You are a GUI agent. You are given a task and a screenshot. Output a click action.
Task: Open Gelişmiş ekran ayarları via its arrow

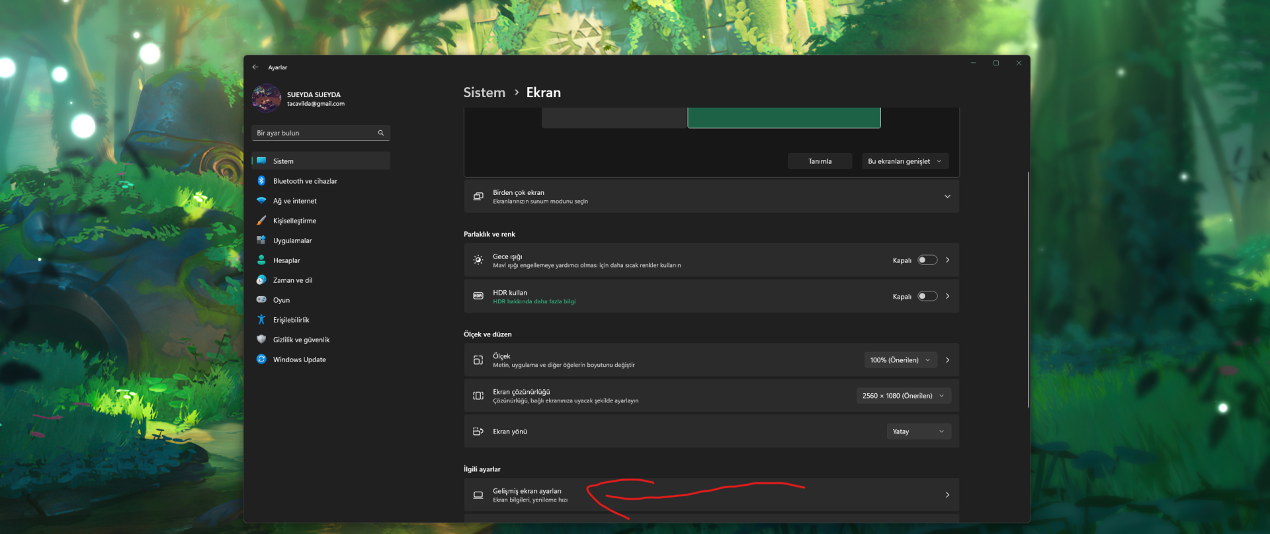pos(947,495)
